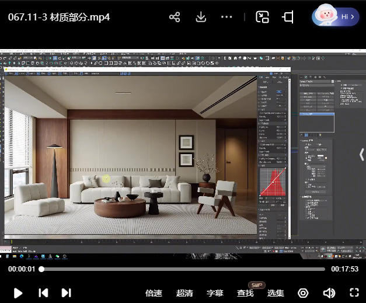
Task: Click the crop screenshot icon
Action: 288,18
